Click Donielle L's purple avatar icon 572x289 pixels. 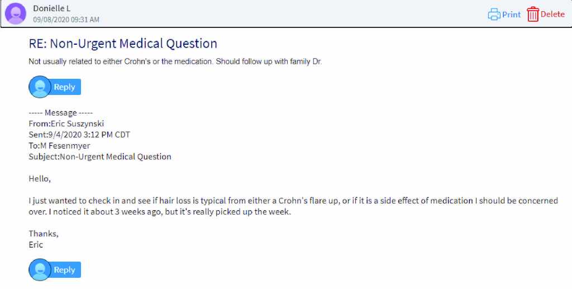point(15,14)
